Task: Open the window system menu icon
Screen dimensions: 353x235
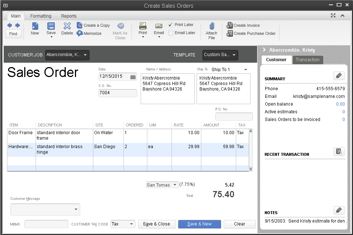Action: pos(6,5)
